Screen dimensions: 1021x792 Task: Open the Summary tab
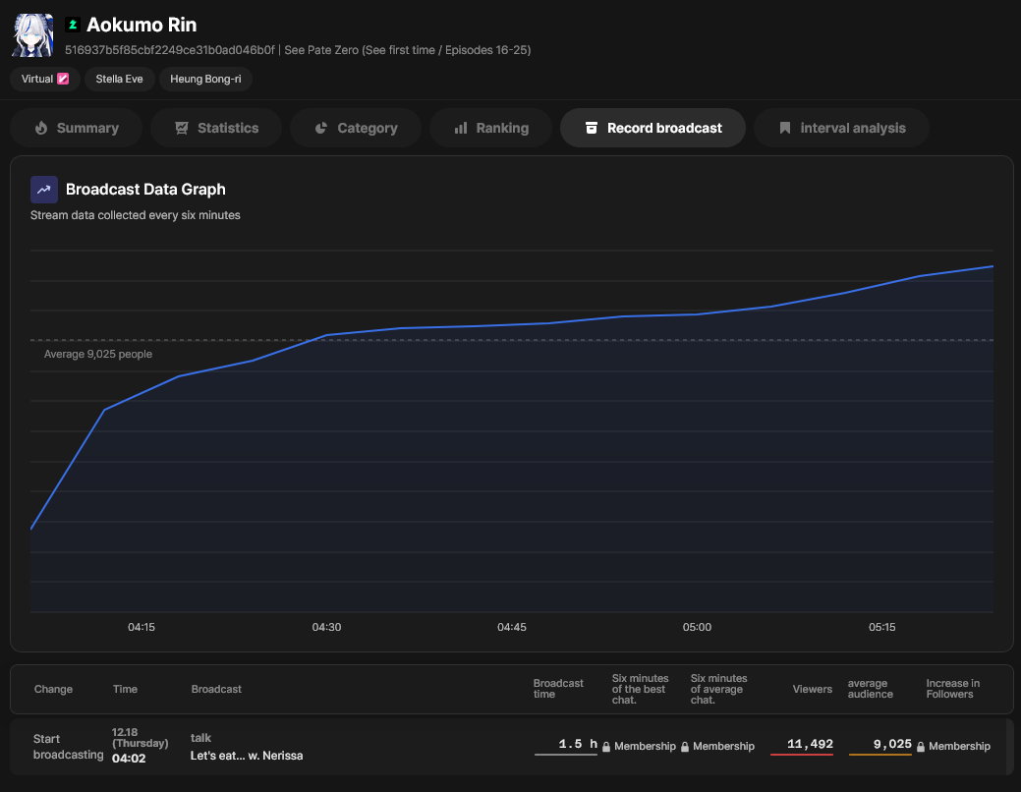(77, 128)
